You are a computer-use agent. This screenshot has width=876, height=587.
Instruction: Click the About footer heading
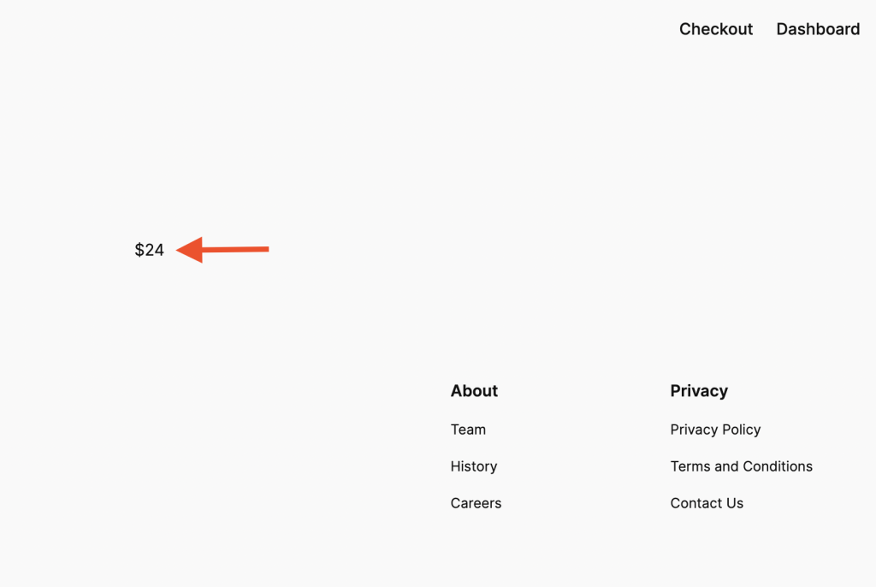474,391
